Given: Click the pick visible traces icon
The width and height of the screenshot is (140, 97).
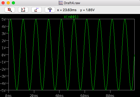Looking at the screenshot, I should click(37, 10).
